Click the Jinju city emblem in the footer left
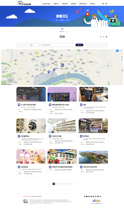Viewport: 124px width, 208px height. tap(25, 201)
